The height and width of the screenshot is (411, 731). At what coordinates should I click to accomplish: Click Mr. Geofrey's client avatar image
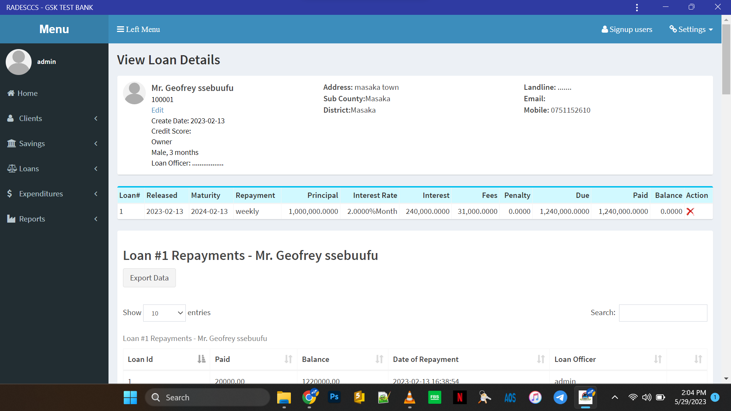click(x=134, y=93)
